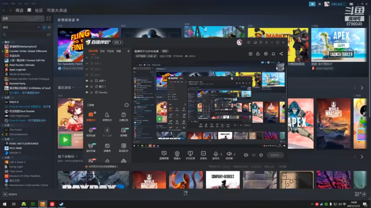This screenshot has width=371, height=208.
Task: Open 游戏 filter dropdown in Steam sidebar
Action: (21, 27)
